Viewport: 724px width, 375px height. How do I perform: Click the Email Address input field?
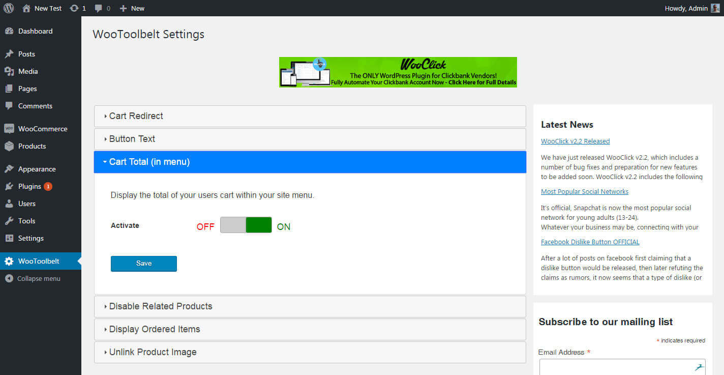point(622,367)
